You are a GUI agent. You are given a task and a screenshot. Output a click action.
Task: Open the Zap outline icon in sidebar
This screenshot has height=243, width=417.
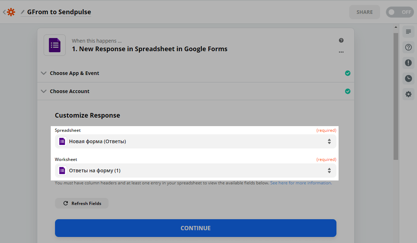(408, 32)
